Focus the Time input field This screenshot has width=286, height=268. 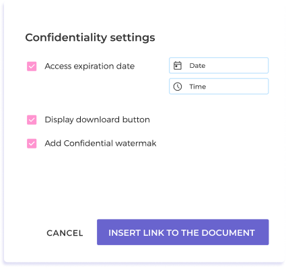[x=219, y=86]
